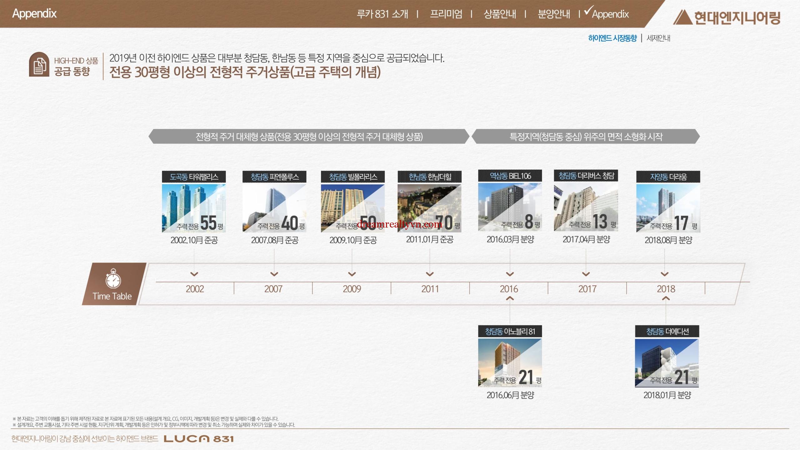The height and width of the screenshot is (450, 800).
Task: Click down chevron above 2002
Action: (x=194, y=274)
